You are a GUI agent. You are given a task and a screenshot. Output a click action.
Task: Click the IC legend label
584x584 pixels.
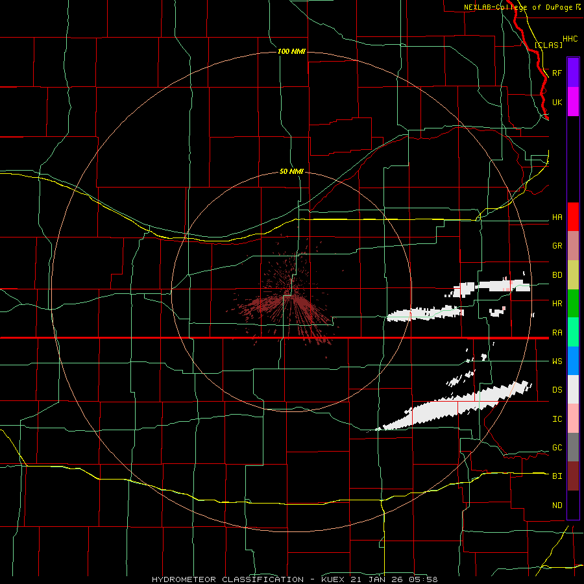tap(557, 419)
